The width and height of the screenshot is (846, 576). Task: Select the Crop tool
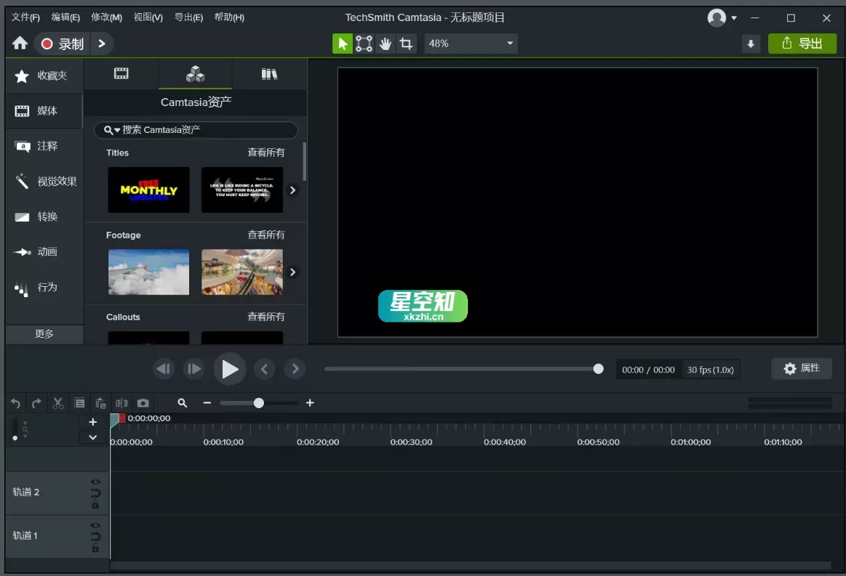(406, 43)
